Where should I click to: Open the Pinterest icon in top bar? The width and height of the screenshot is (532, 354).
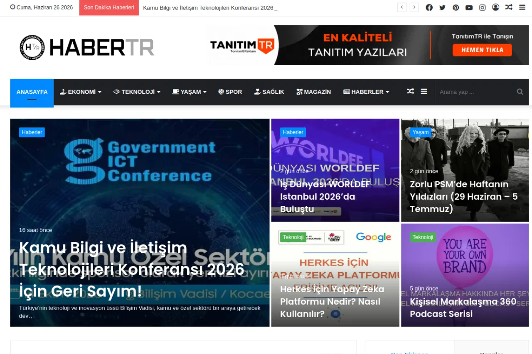click(456, 7)
